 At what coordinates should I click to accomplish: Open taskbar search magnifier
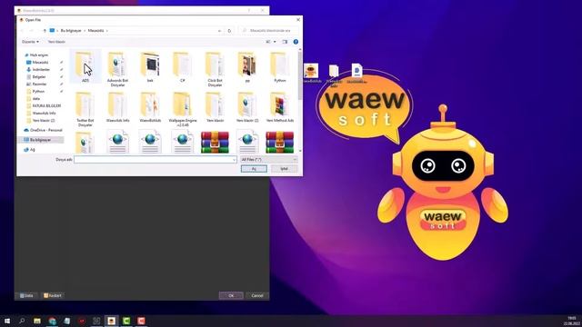[x=22, y=321]
